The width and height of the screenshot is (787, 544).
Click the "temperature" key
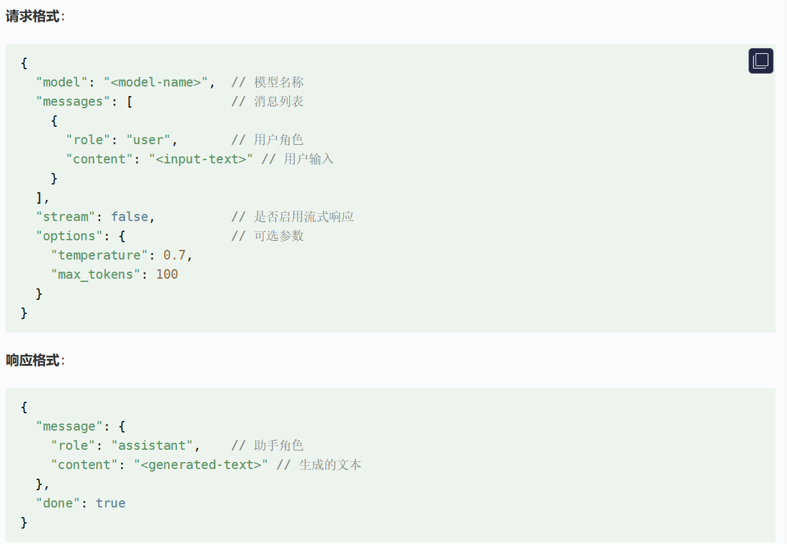point(99,255)
